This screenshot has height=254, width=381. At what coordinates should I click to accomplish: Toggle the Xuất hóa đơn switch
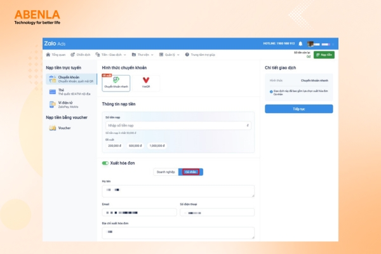pyautogui.click(x=105, y=163)
